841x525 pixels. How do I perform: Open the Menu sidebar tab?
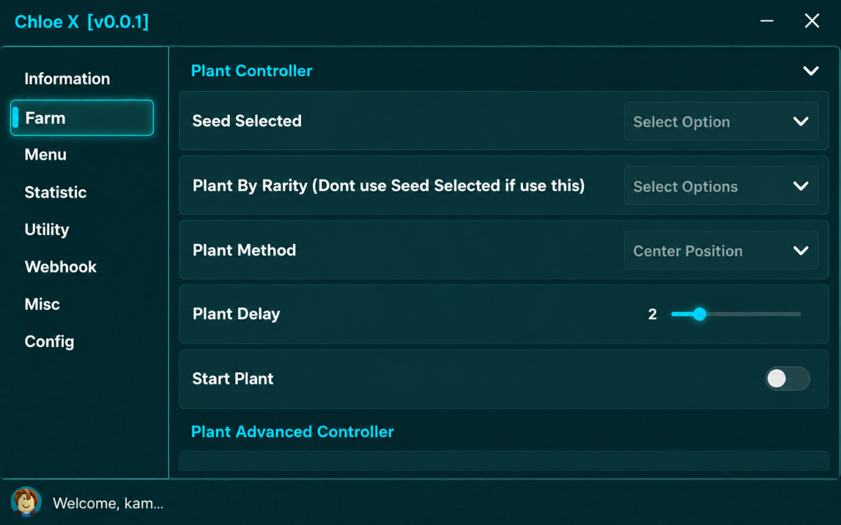[x=45, y=154]
